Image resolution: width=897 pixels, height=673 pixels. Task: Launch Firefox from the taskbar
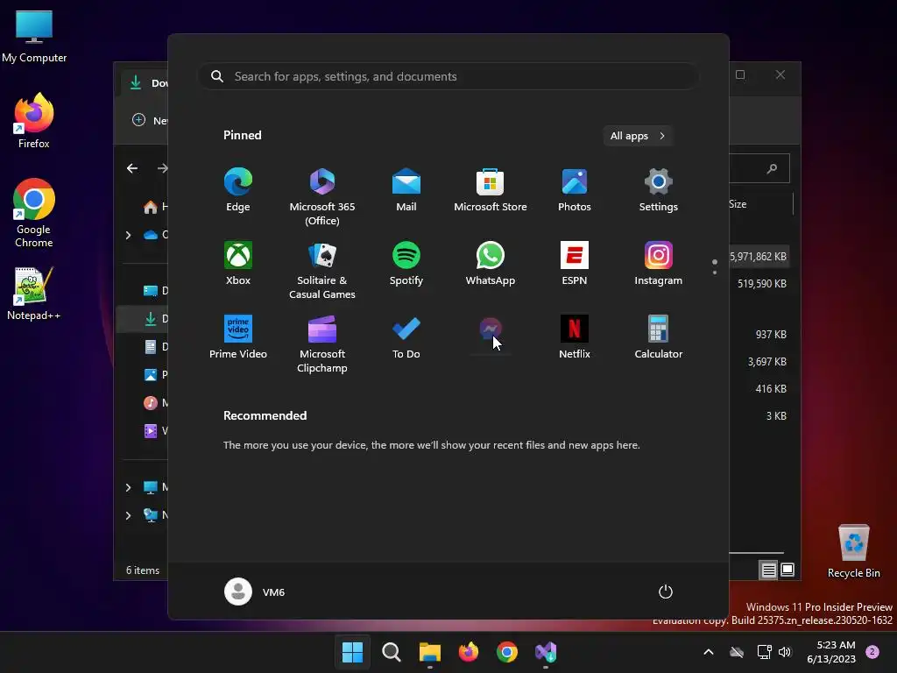(469, 652)
